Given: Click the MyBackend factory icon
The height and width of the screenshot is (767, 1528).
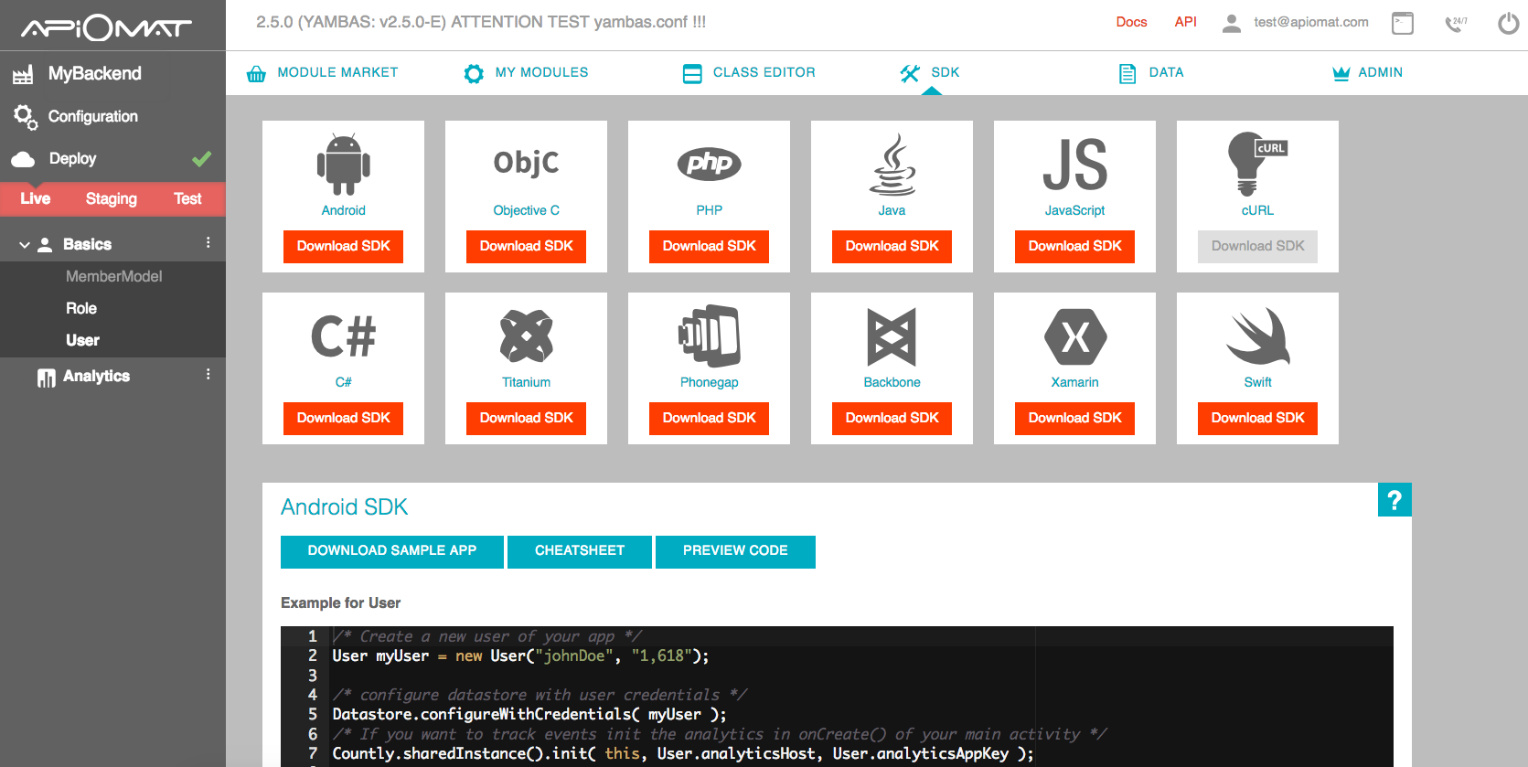Looking at the screenshot, I should [x=24, y=74].
